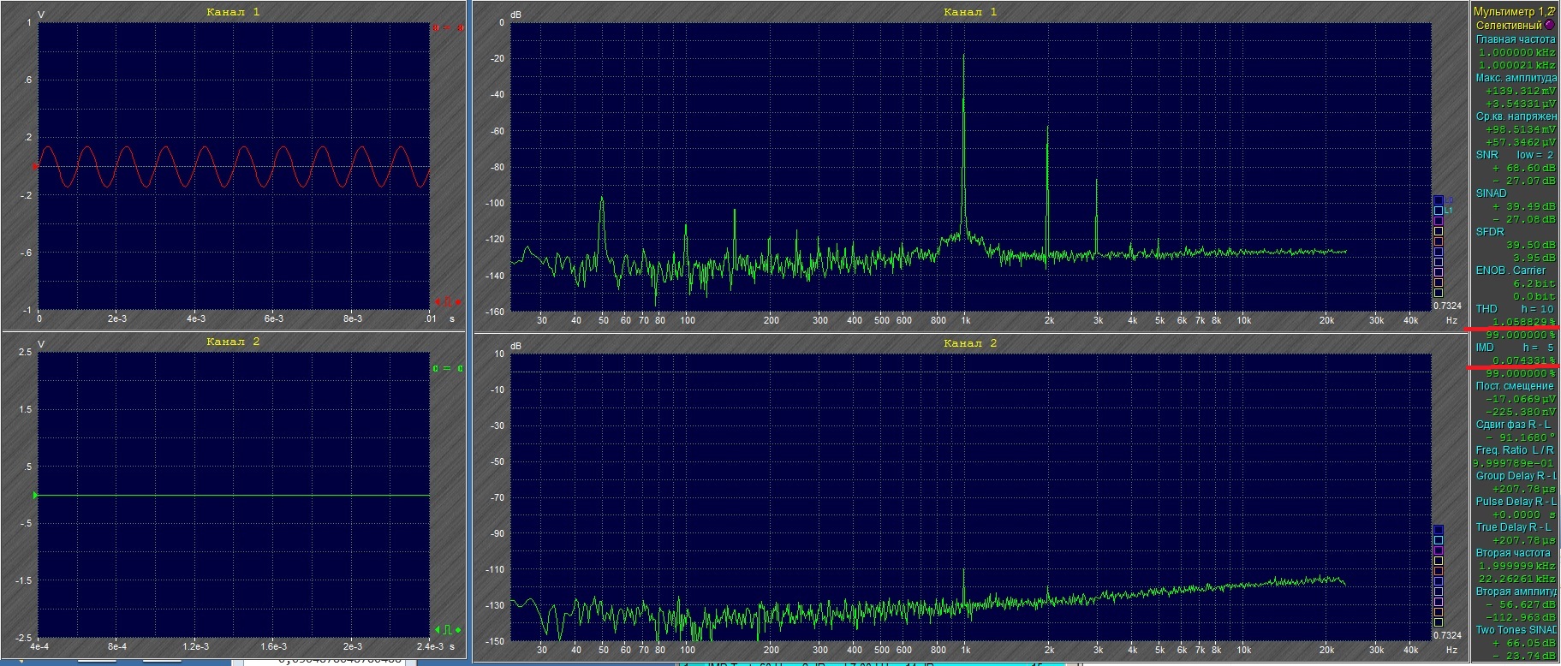Click the Канал 2 title of the oscilloscope

click(233, 342)
